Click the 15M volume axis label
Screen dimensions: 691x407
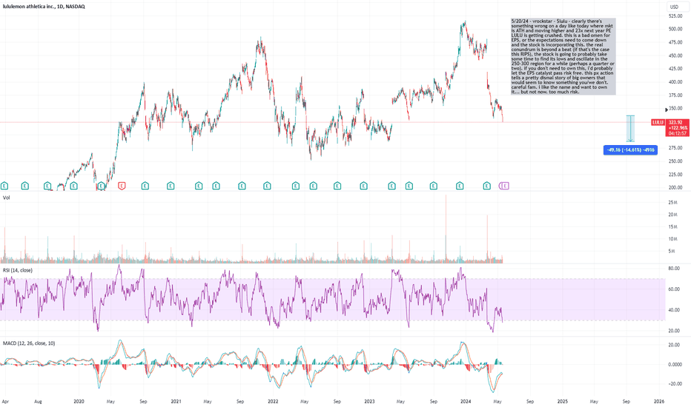(672, 227)
